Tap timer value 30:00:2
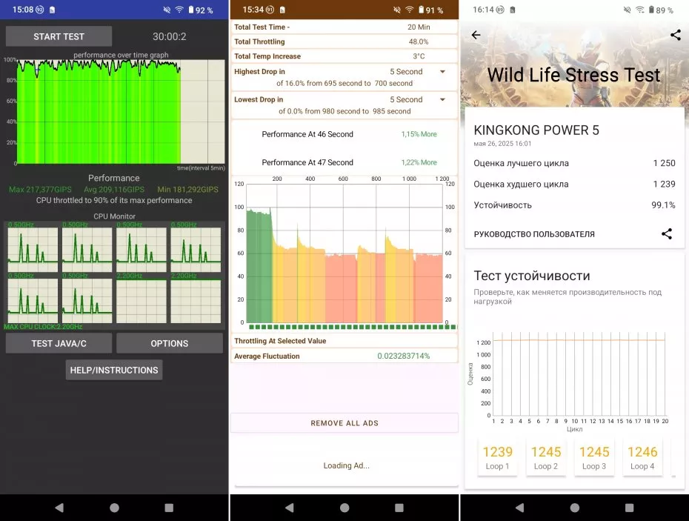This screenshot has height=521, width=689. tap(169, 36)
